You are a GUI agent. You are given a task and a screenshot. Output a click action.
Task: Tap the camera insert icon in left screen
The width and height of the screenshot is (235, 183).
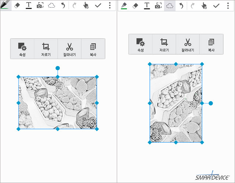[x=40, y=6]
